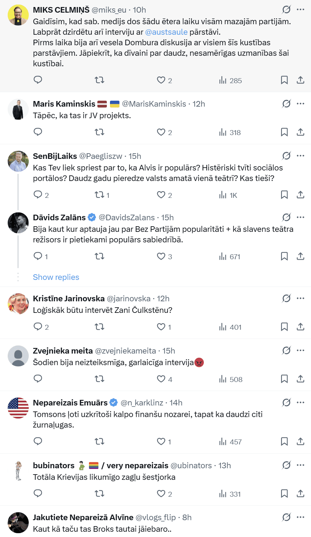This screenshot has height=537, width=311.
Task: Share Kristīne Jarinovska's tweet
Action: point(300,327)
